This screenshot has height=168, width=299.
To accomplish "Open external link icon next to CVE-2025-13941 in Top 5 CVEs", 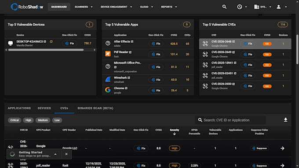I will 235,63.
